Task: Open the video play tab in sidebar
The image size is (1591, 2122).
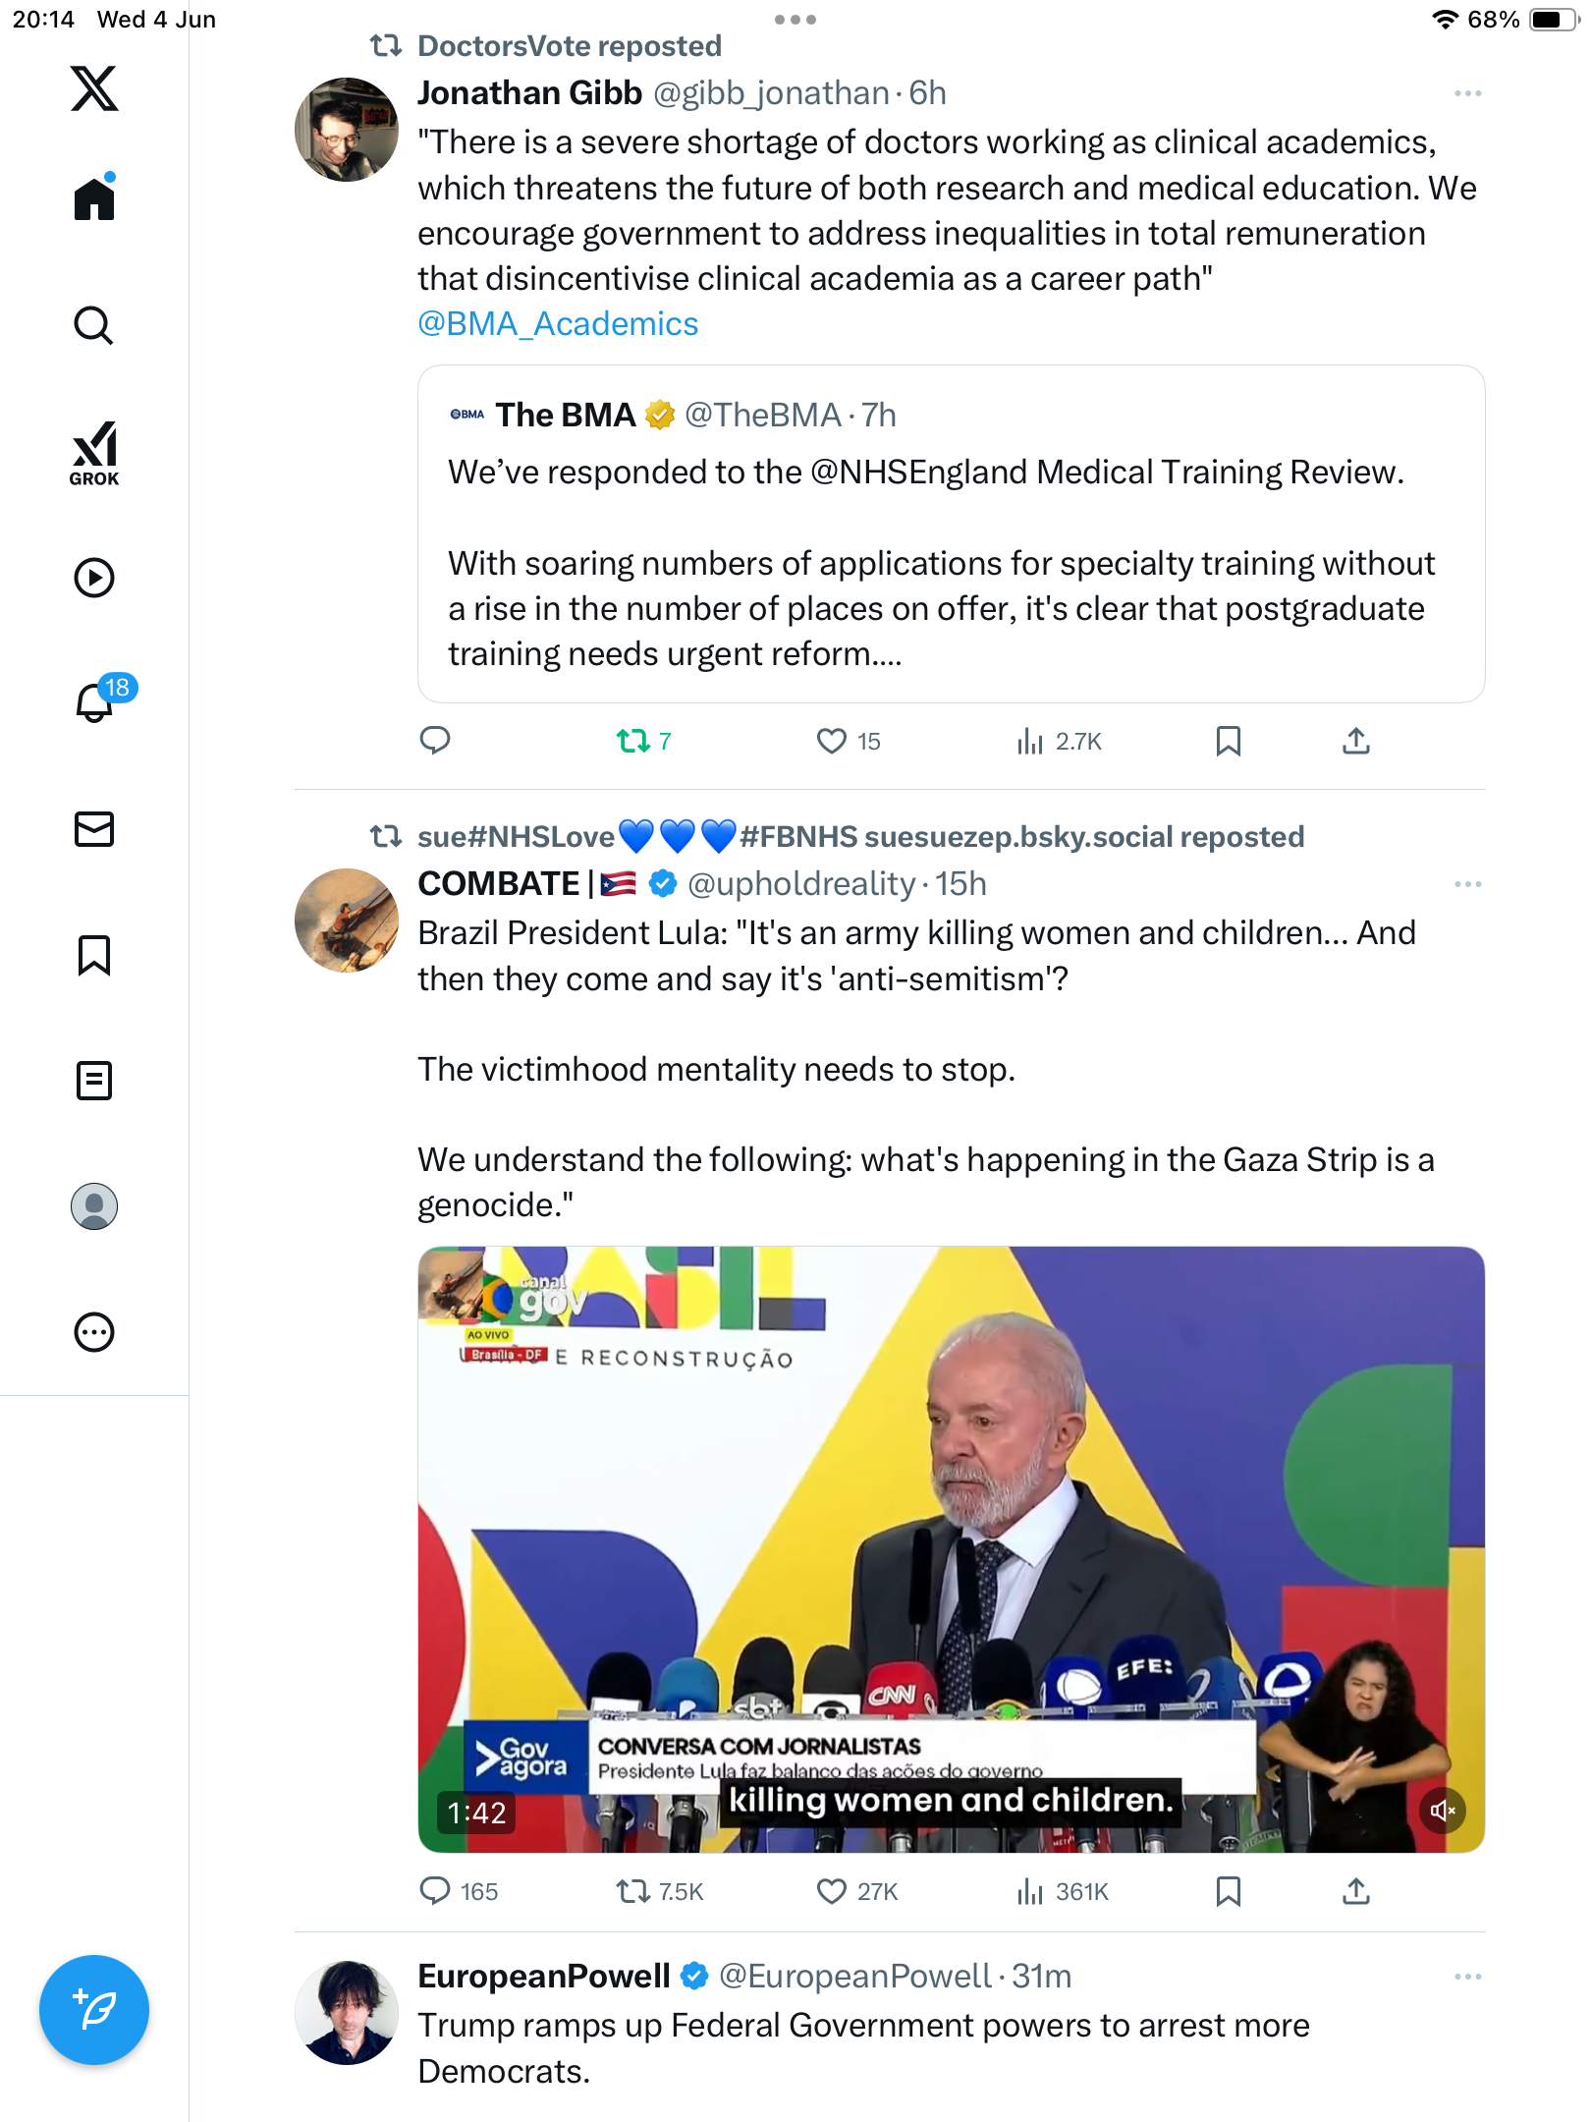Action: coord(94,578)
